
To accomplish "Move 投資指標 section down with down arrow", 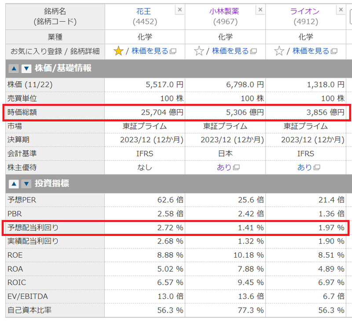I will tap(26, 184).
